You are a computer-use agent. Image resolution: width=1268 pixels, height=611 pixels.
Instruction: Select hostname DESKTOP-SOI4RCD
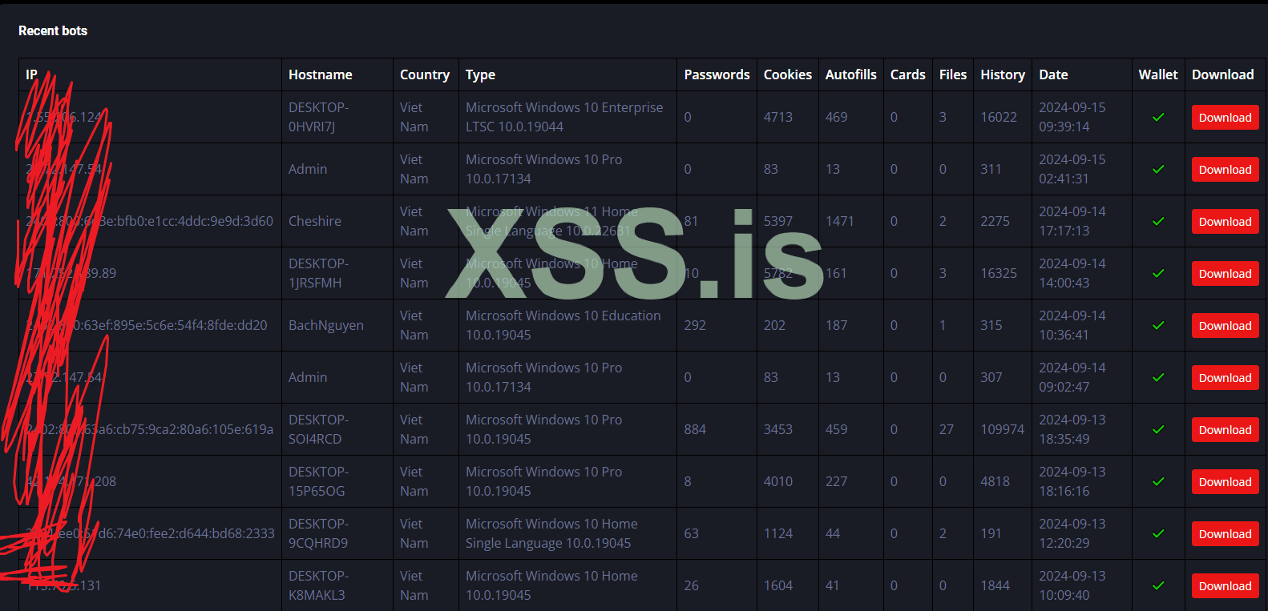[x=319, y=429]
